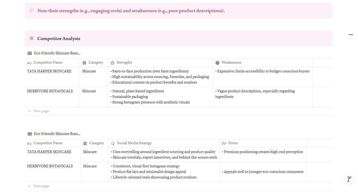Click the clover icon beside Category in first table
Viewport: 358px width, 192px height.
pos(84,63)
